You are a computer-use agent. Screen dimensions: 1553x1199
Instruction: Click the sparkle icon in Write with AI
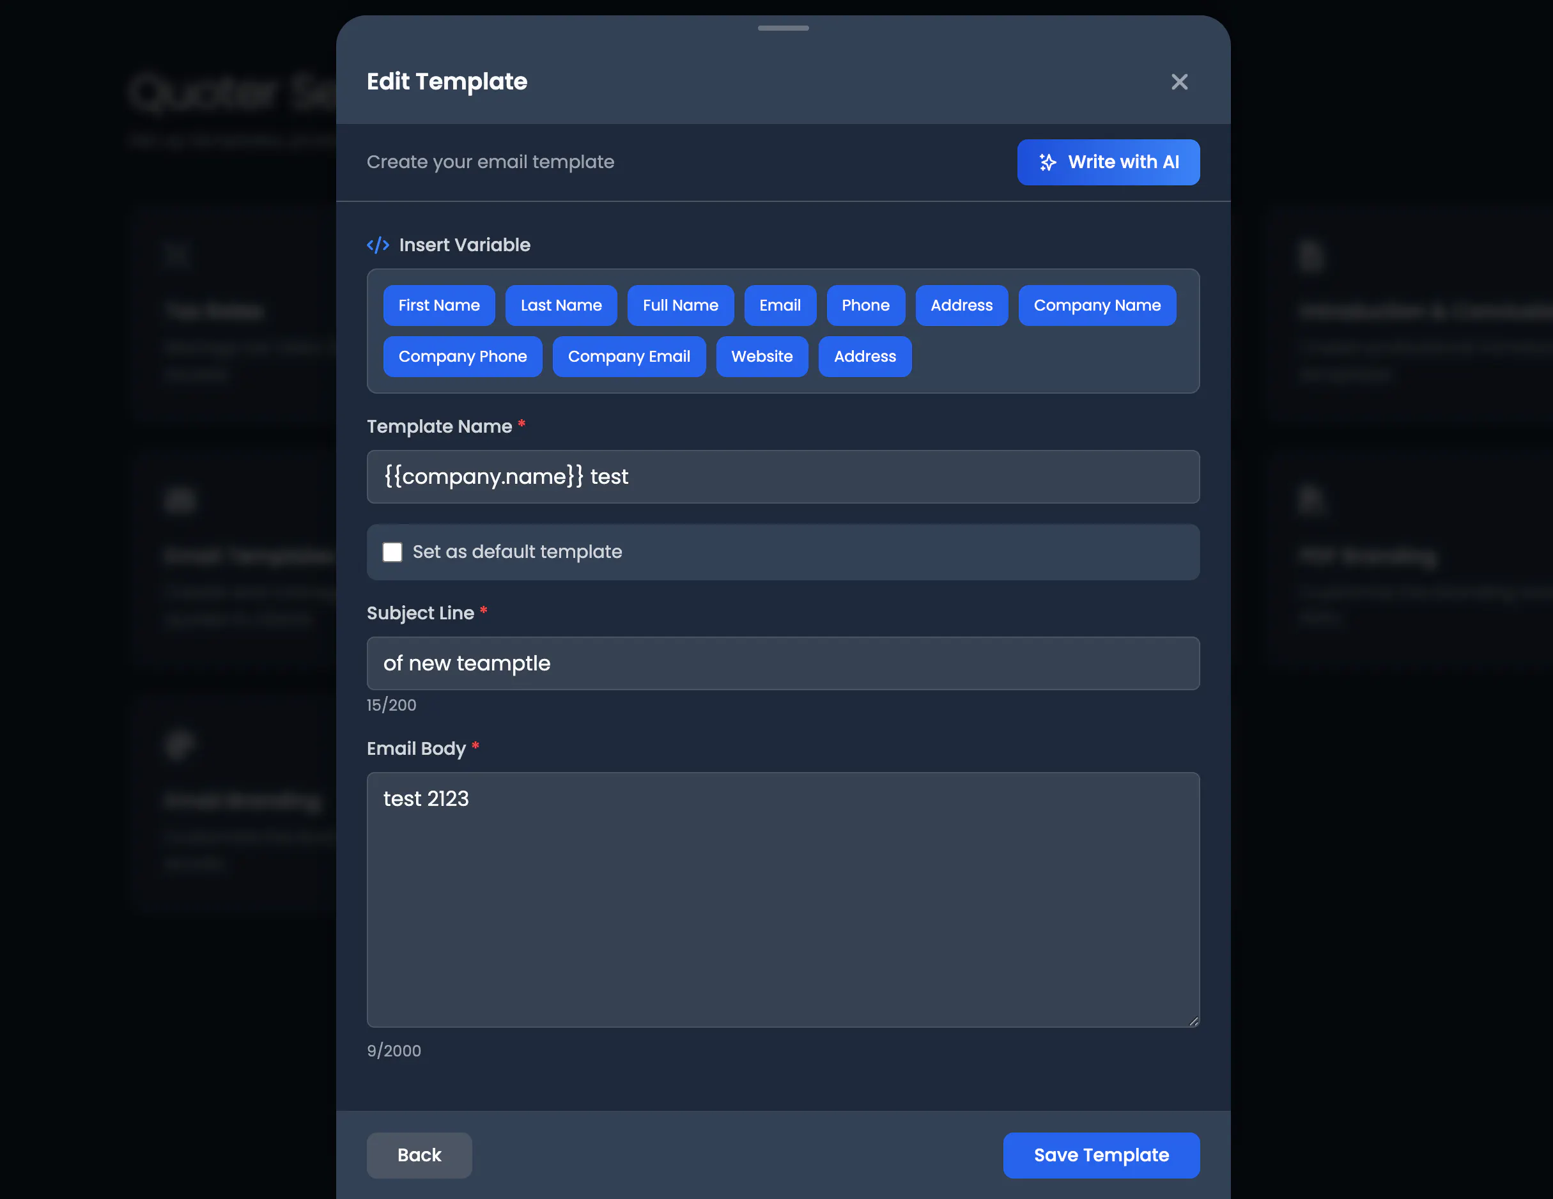(x=1047, y=162)
